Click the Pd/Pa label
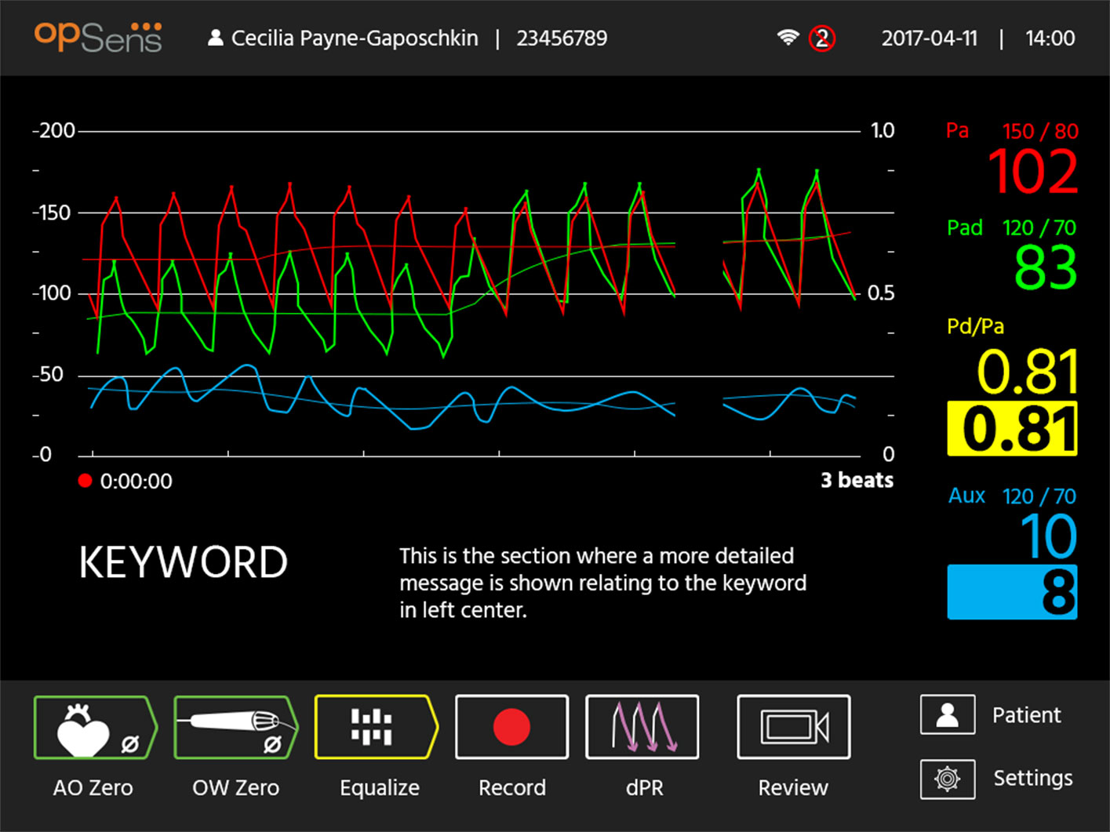1110x832 pixels. tap(975, 326)
